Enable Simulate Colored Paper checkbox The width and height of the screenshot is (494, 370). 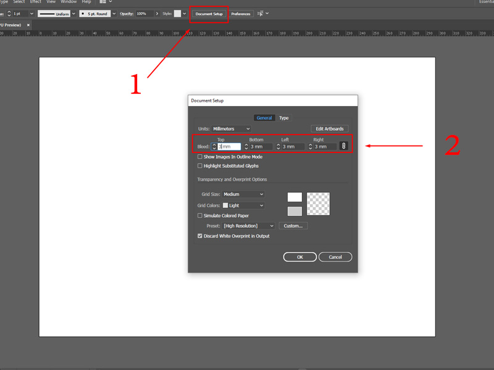[199, 215]
